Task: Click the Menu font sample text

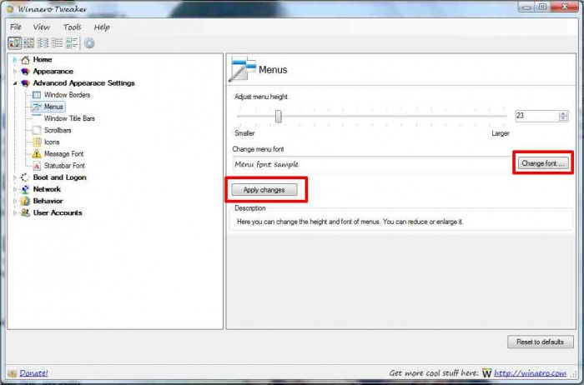Action: (x=267, y=164)
